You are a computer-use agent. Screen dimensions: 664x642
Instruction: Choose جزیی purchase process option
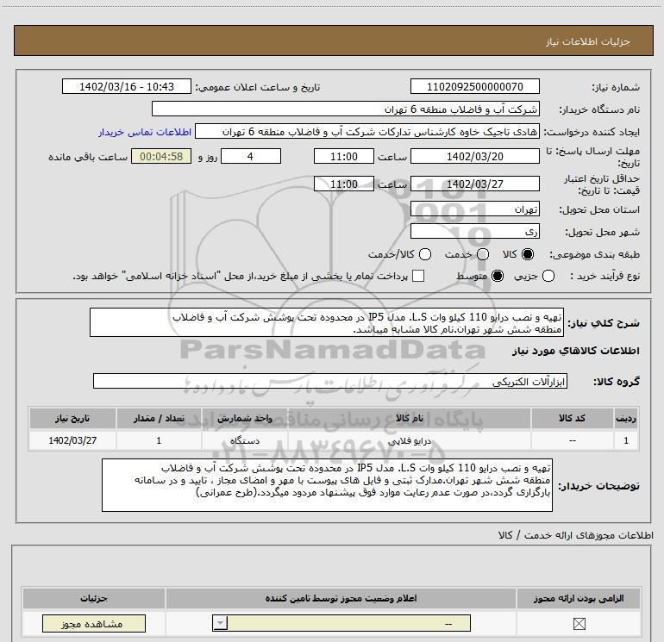548,276
